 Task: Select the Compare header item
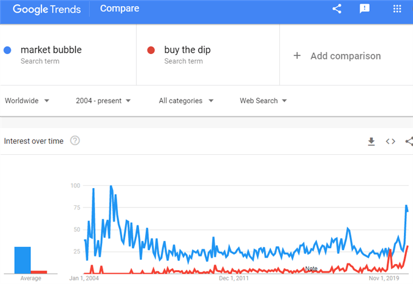[x=120, y=8]
